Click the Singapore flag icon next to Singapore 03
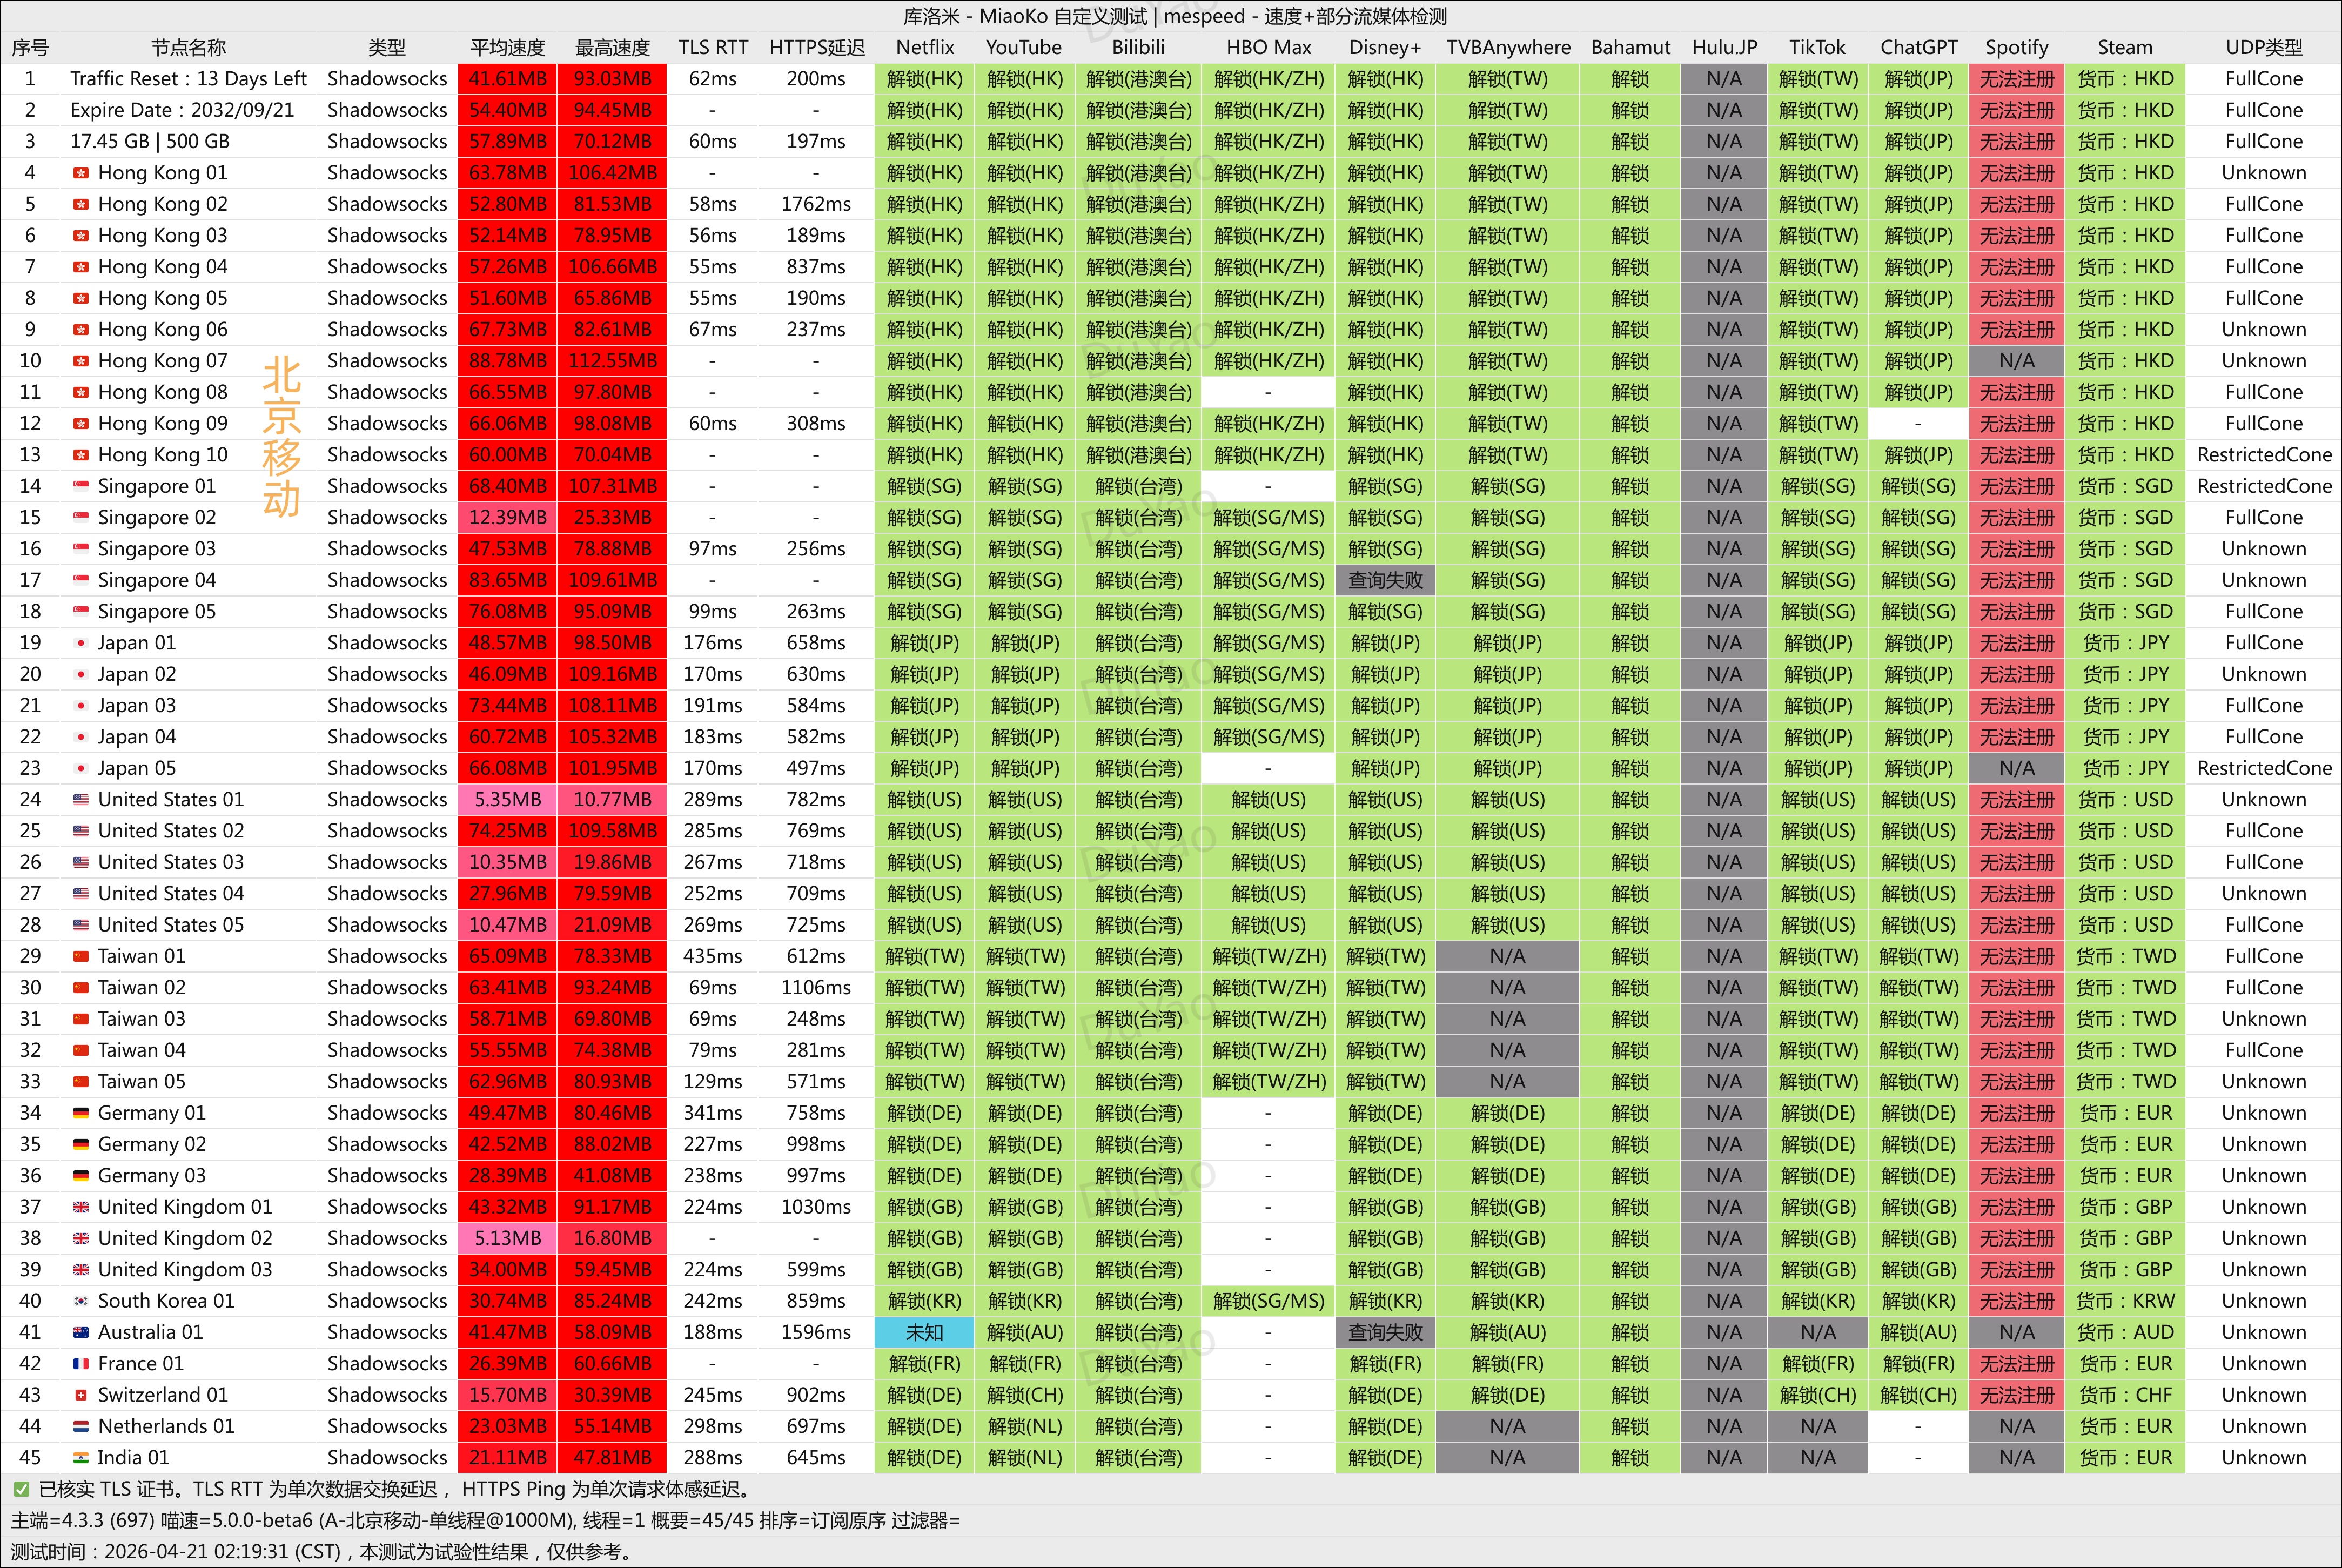 [81, 549]
